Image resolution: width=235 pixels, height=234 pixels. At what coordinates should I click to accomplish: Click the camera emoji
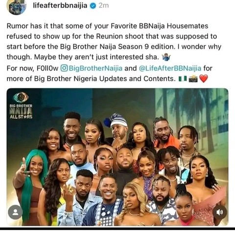(193, 79)
